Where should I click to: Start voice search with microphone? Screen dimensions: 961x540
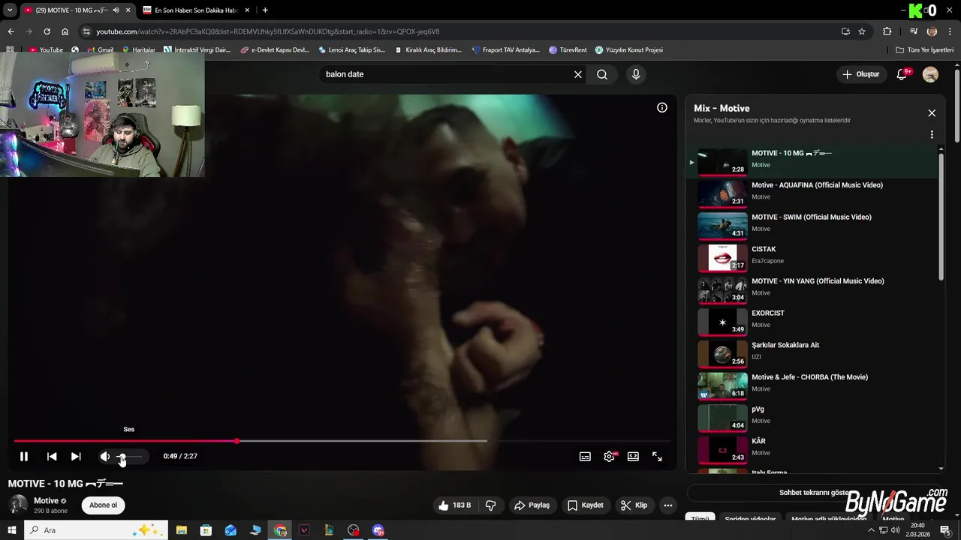(636, 74)
